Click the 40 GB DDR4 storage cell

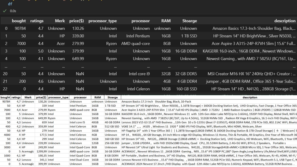pos(113,122)
